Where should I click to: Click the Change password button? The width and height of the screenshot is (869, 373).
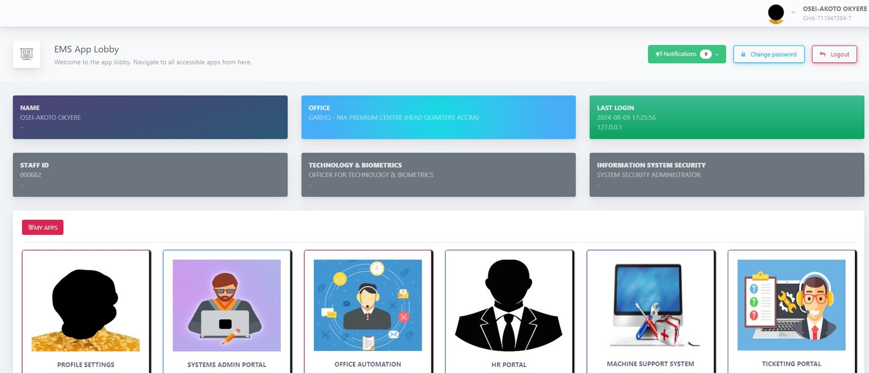click(769, 54)
